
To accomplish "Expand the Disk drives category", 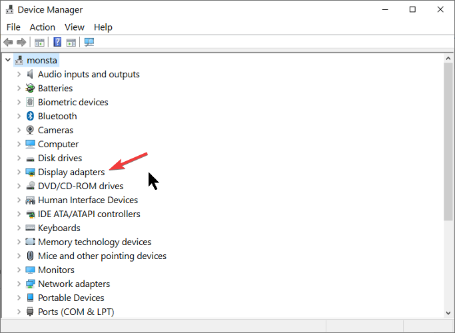I will [19, 158].
